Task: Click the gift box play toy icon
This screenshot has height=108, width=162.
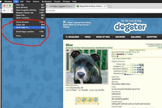Action: [96, 100]
